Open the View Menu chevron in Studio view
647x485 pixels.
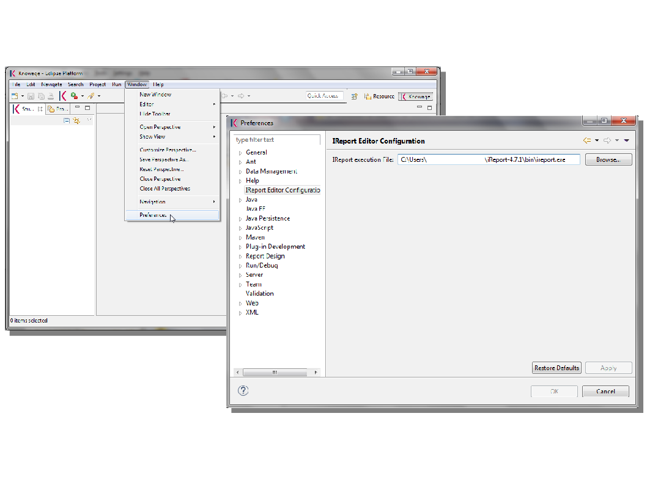click(x=89, y=120)
